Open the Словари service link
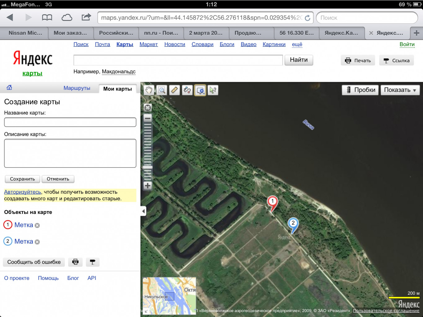The height and width of the screenshot is (317, 423). coord(202,44)
